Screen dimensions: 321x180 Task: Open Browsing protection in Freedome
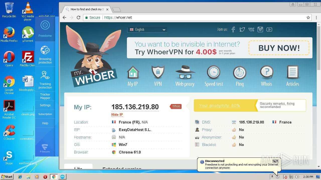[45, 54]
